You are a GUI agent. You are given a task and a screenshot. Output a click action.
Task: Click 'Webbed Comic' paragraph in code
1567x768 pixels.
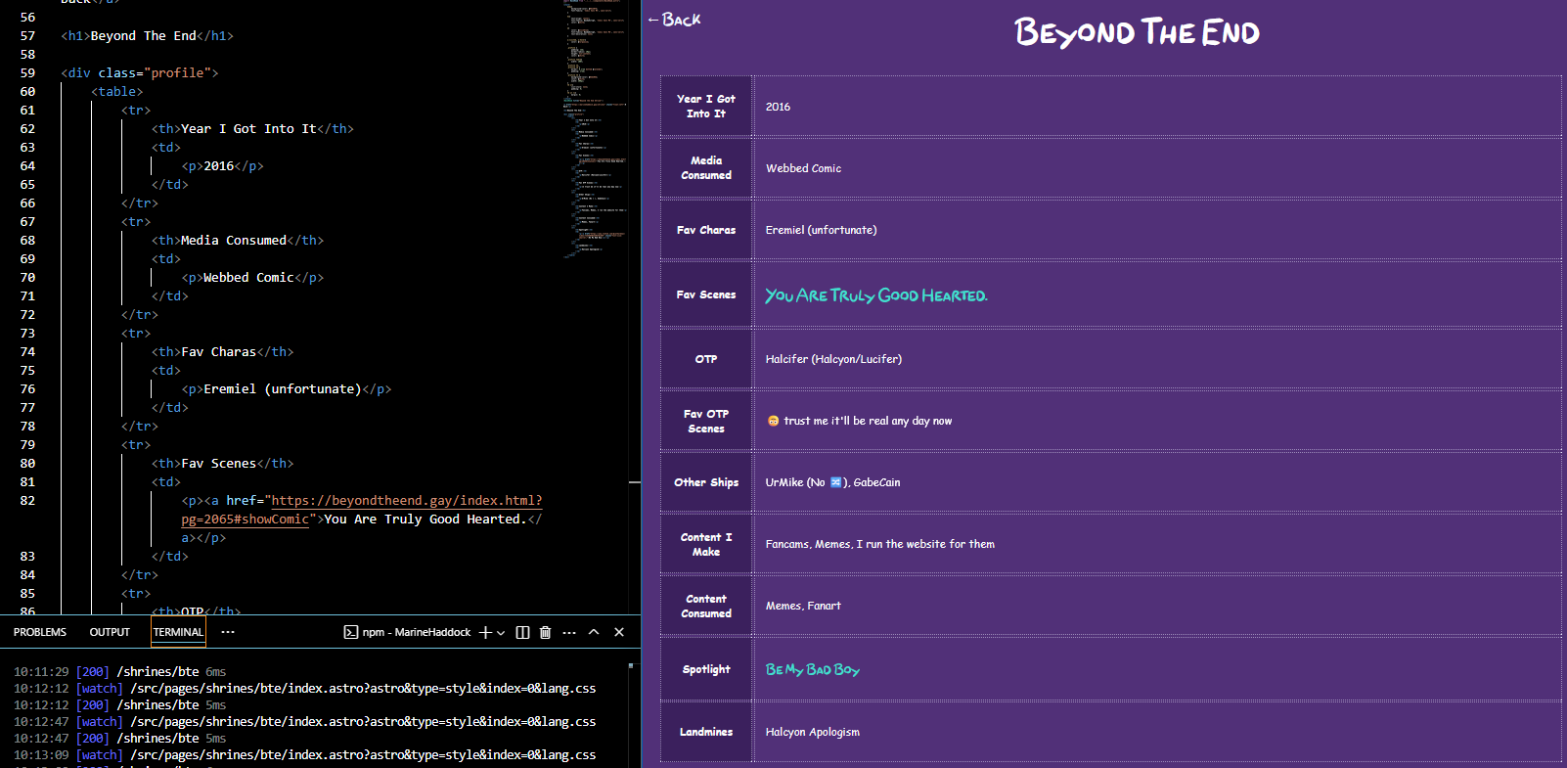[252, 278]
